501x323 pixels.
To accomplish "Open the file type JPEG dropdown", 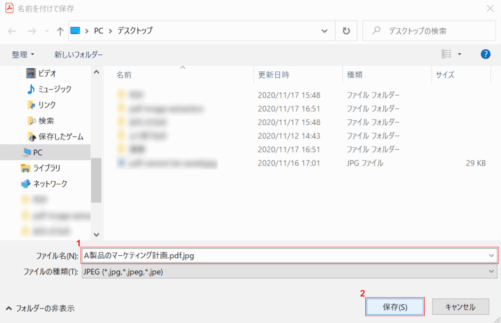I will (x=289, y=272).
